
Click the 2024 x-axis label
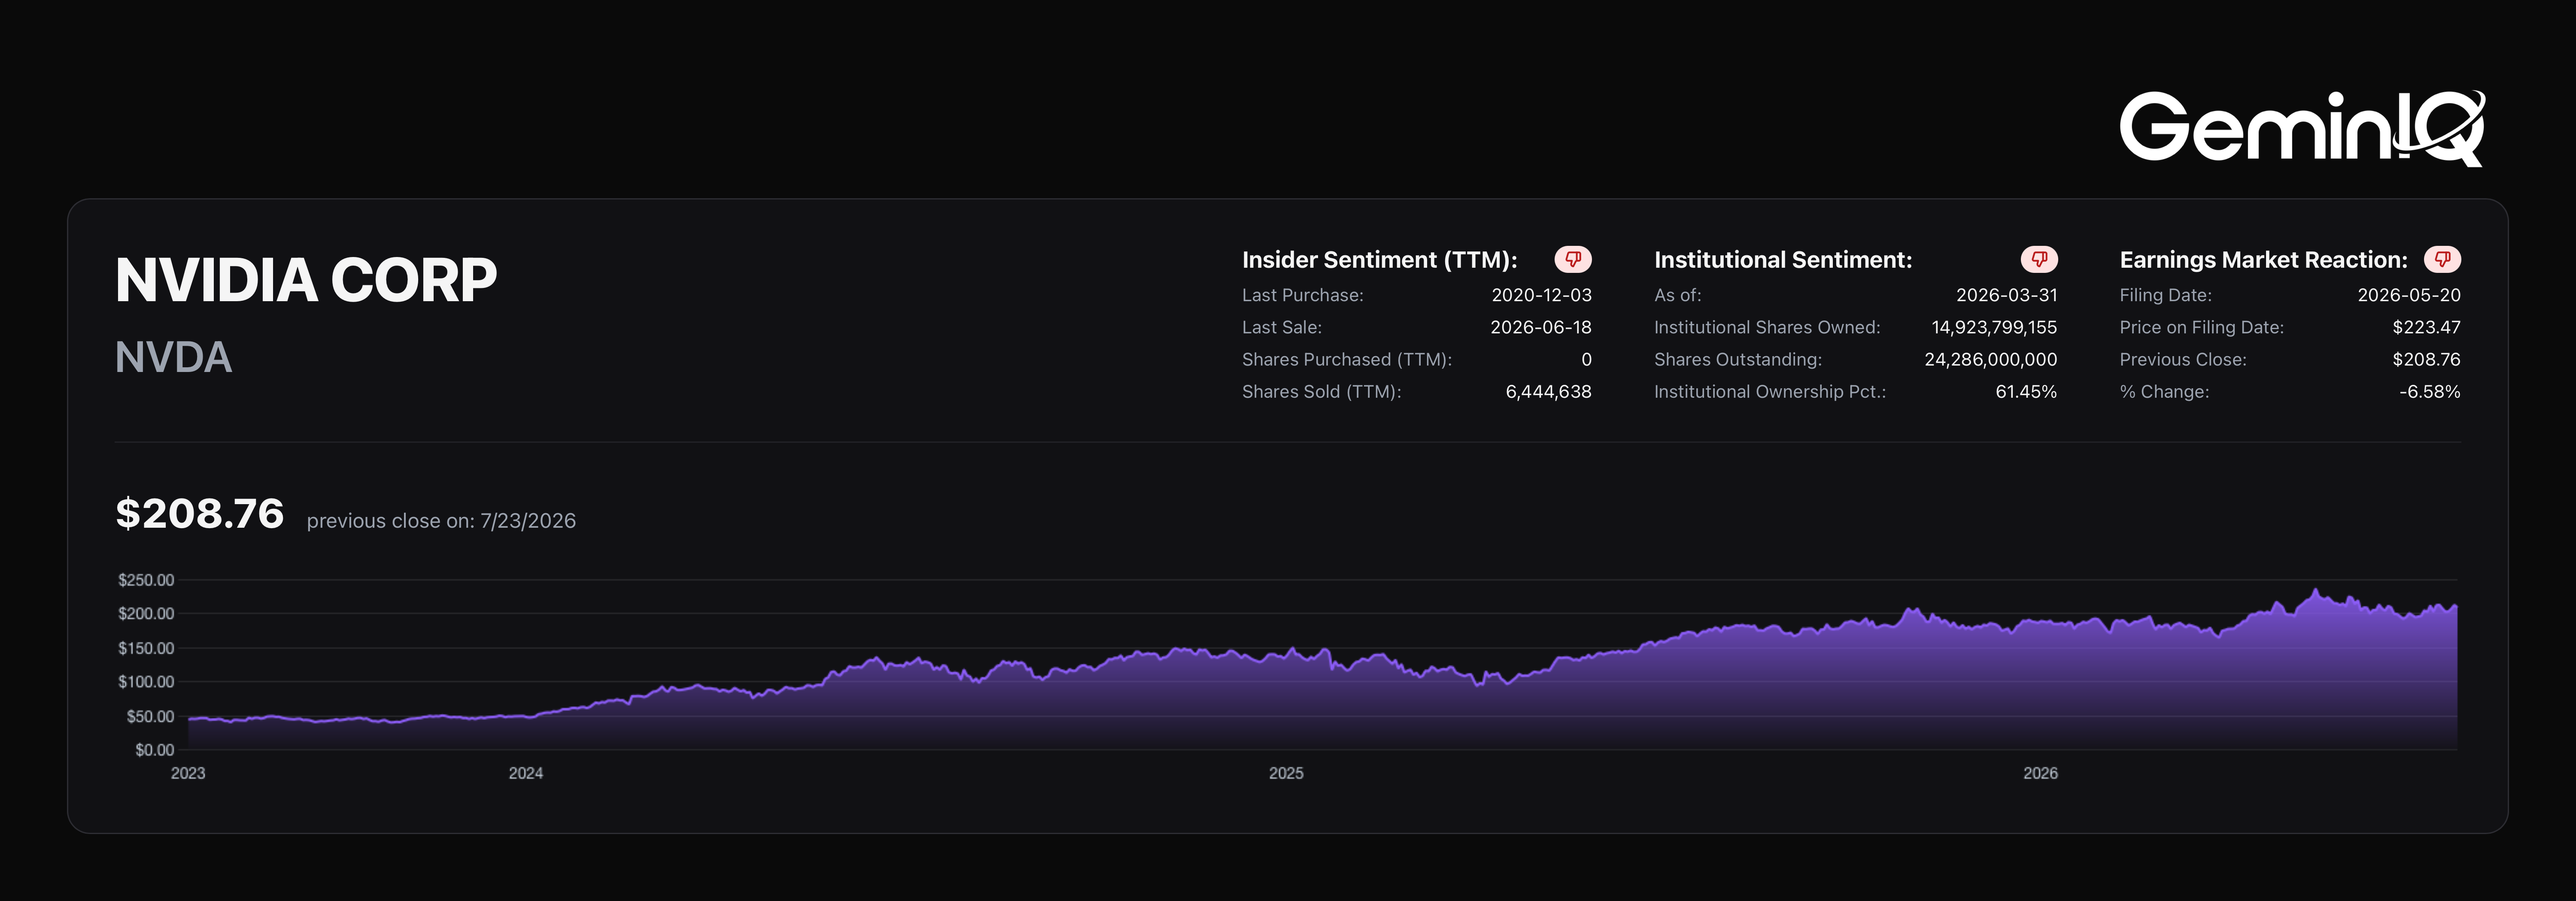click(x=526, y=773)
